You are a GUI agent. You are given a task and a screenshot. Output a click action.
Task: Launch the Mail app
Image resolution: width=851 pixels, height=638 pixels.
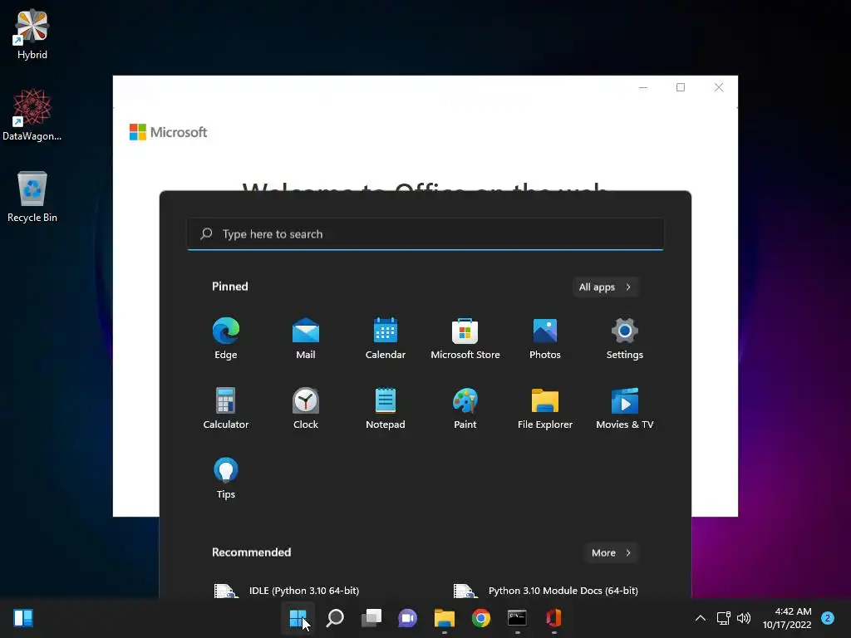click(x=306, y=339)
